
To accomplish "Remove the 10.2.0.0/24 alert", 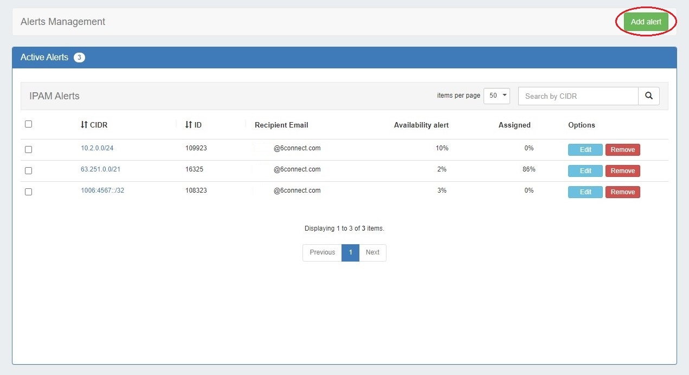I will (x=622, y=150).
